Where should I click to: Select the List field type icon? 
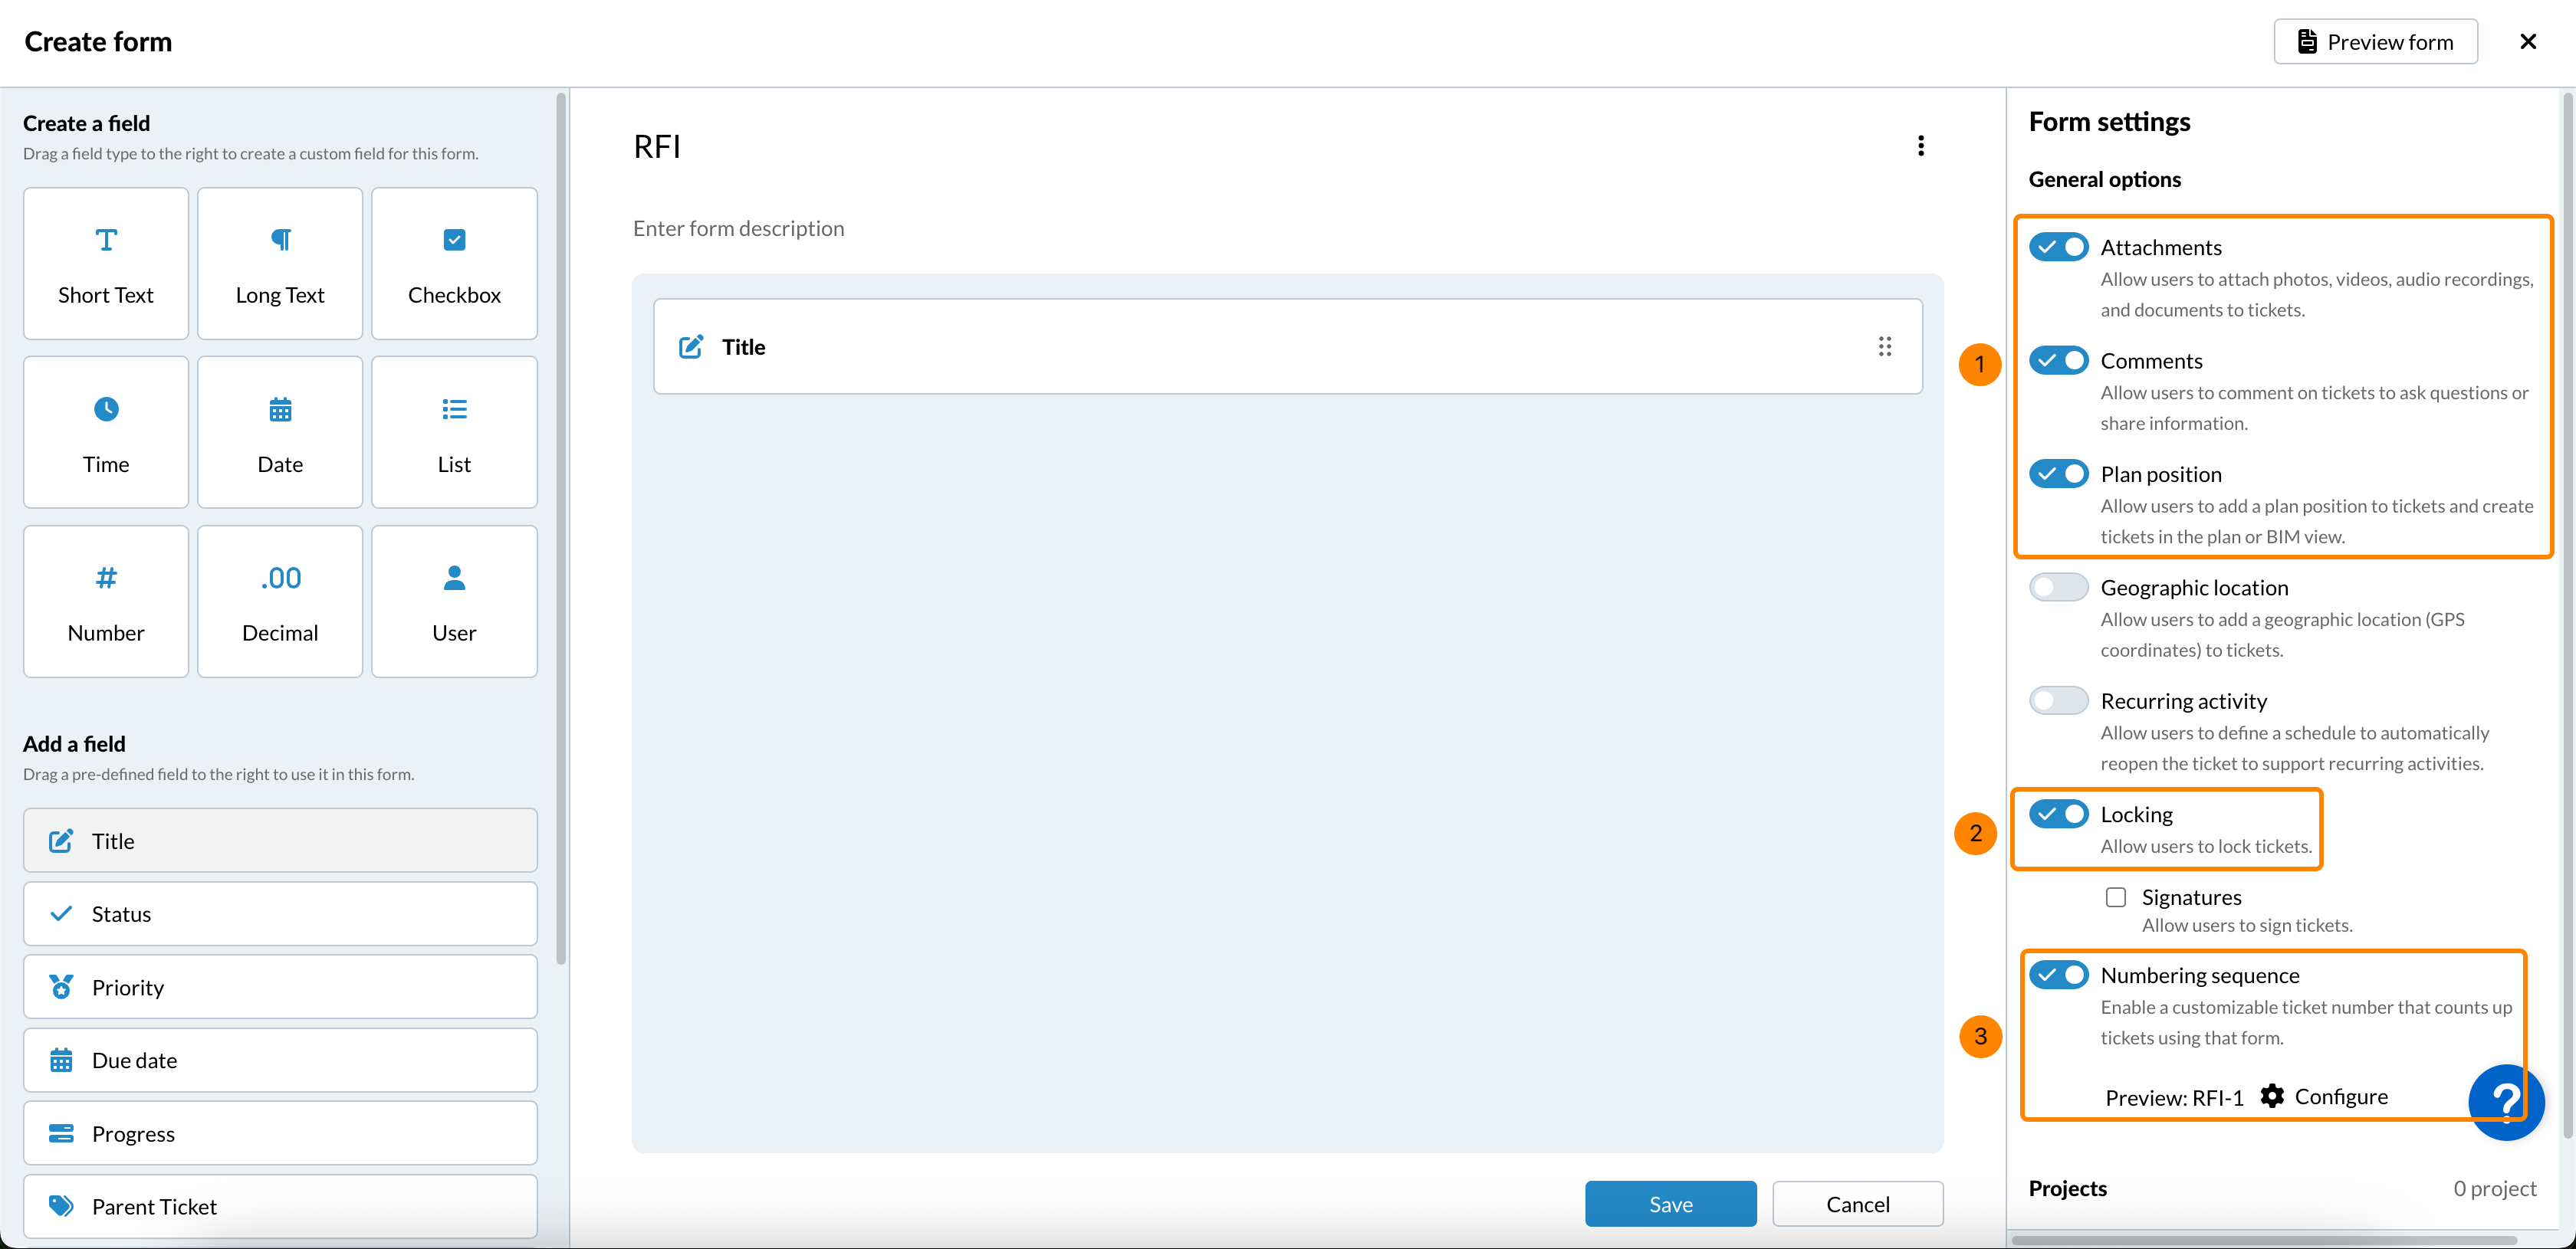tap(454, 408)
